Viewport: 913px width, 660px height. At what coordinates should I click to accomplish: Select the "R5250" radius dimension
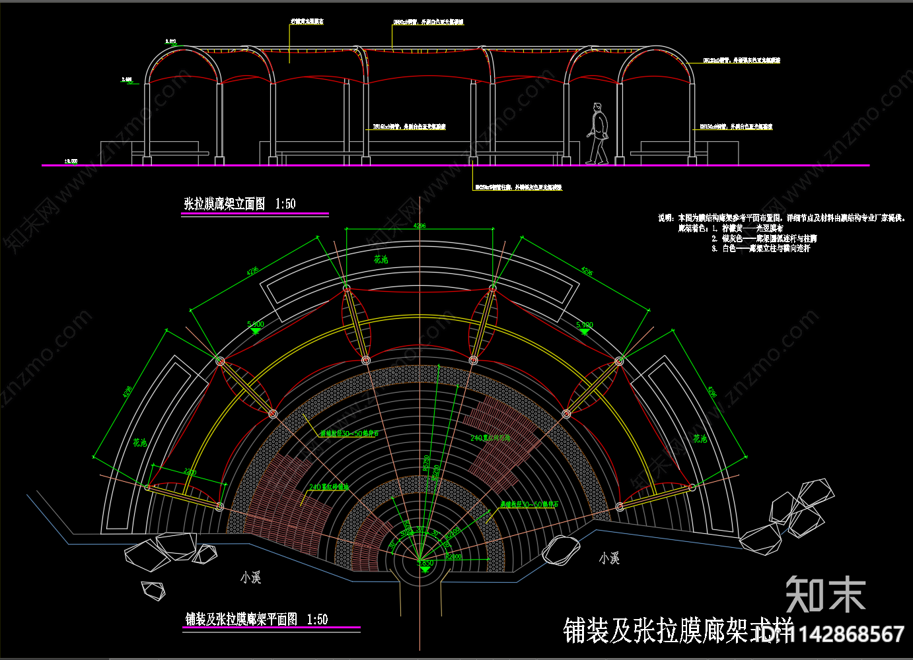point(436,474)
